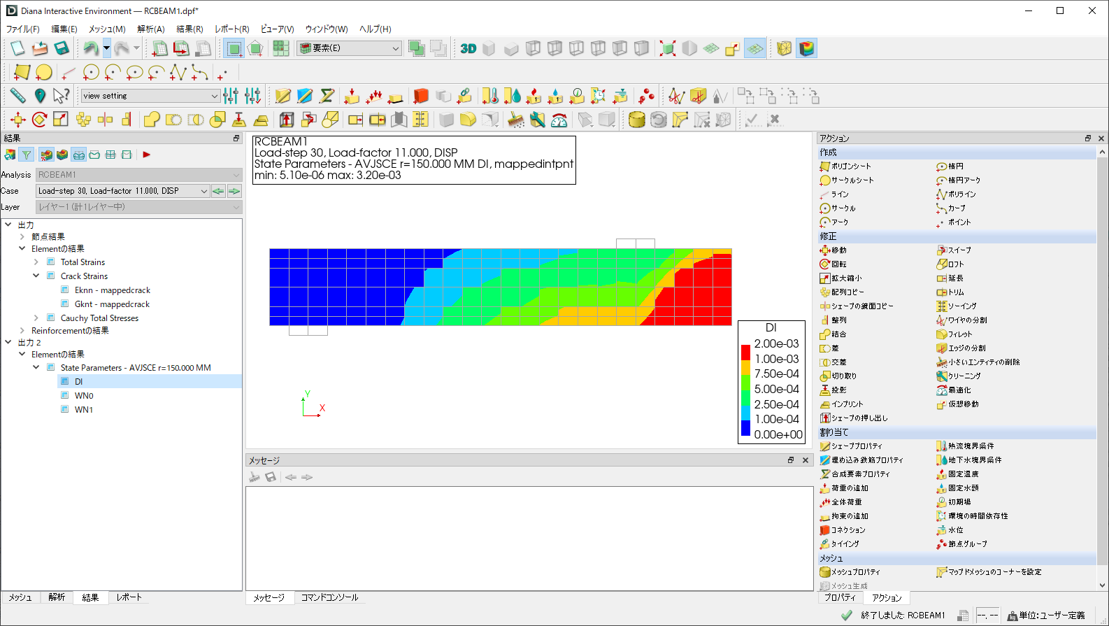The width and height of the screenshot is (1109, 626).
Task: Click the undo arrow icon
Action: click(90, 48)
